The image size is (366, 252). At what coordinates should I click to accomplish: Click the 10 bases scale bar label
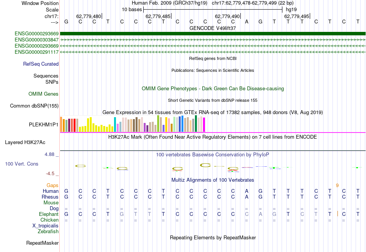click(132, 10)
